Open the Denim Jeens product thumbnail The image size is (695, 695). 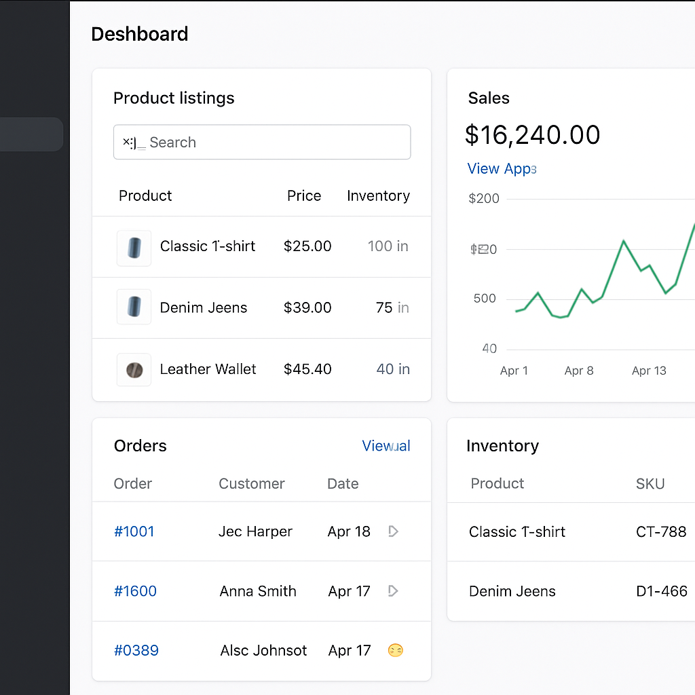[x=134, y=307]
